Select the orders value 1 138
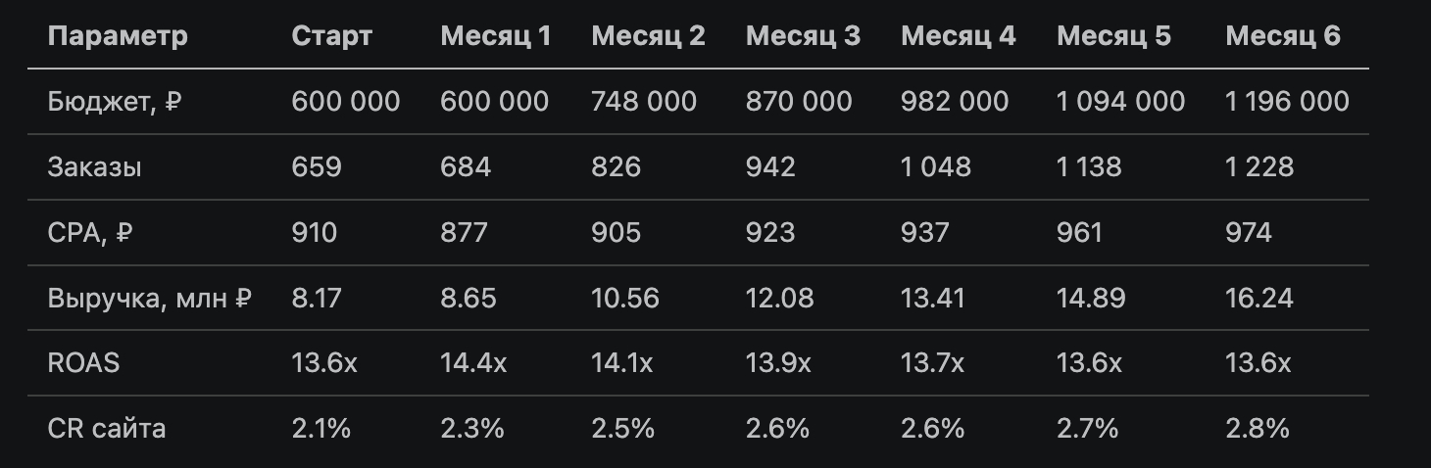The image size is (1431, 468). click(1089, 166)
